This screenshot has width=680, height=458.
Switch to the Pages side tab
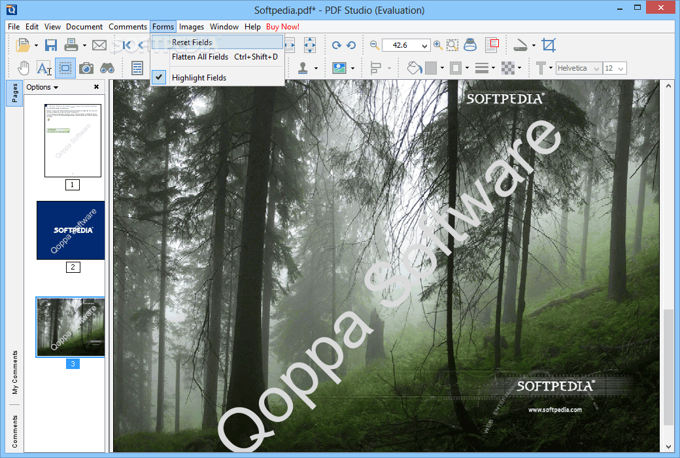click(x=14, y=93)
